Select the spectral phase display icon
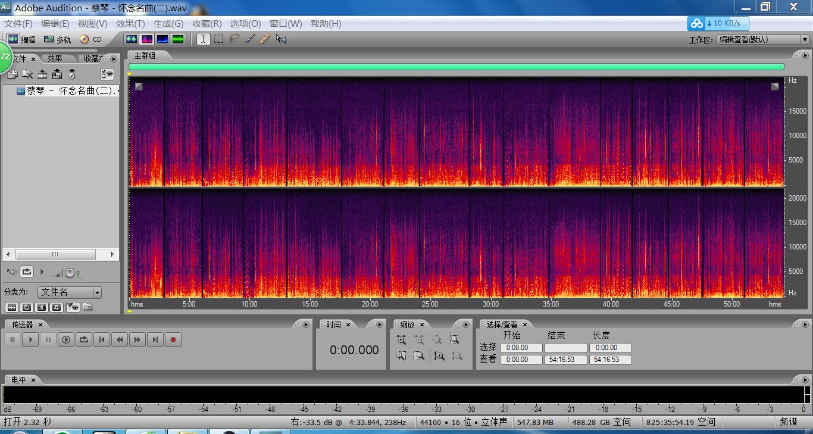Viewport: 813px width, 434px height. [177, 39]
